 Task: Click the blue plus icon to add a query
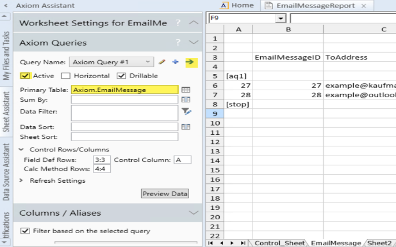click(175, 62)
